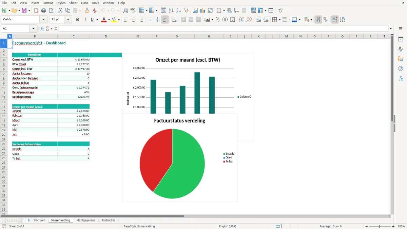
Task: Open the Open-file dropdown arrow
Action: [x=19, y=11]
